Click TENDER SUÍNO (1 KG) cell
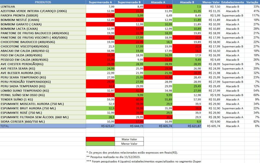Screen dimensions: 260x163 [x=43, y=99]
